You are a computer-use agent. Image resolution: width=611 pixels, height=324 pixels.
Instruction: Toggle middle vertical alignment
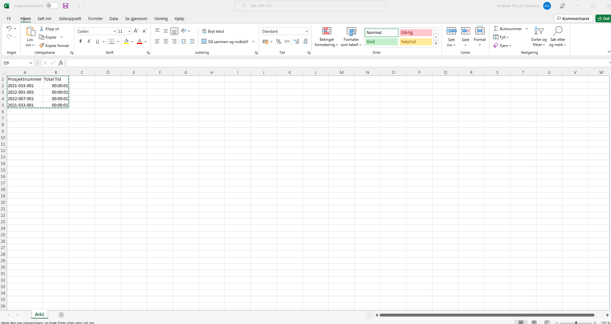point(166,31)
